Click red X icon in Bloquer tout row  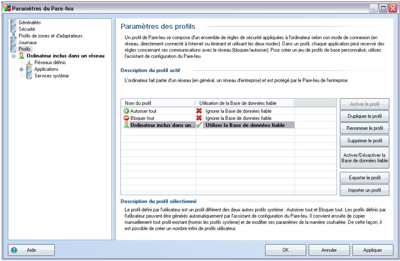click(199, 118)
